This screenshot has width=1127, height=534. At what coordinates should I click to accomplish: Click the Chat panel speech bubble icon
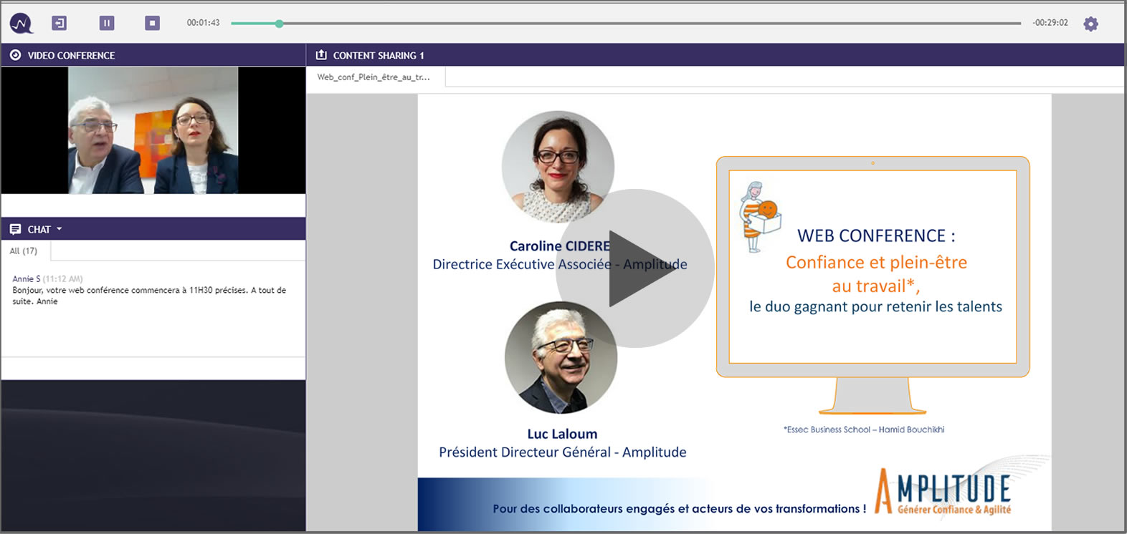pyautogui.click(x=15, y=229)
